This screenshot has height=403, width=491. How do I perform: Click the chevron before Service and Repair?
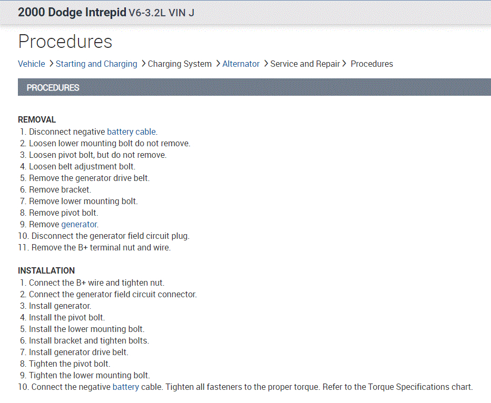click(266, 64)
